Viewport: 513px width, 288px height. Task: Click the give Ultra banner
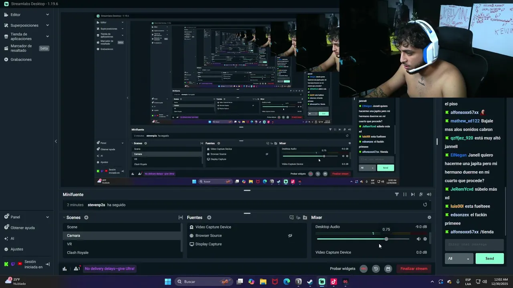pos(110,269)
